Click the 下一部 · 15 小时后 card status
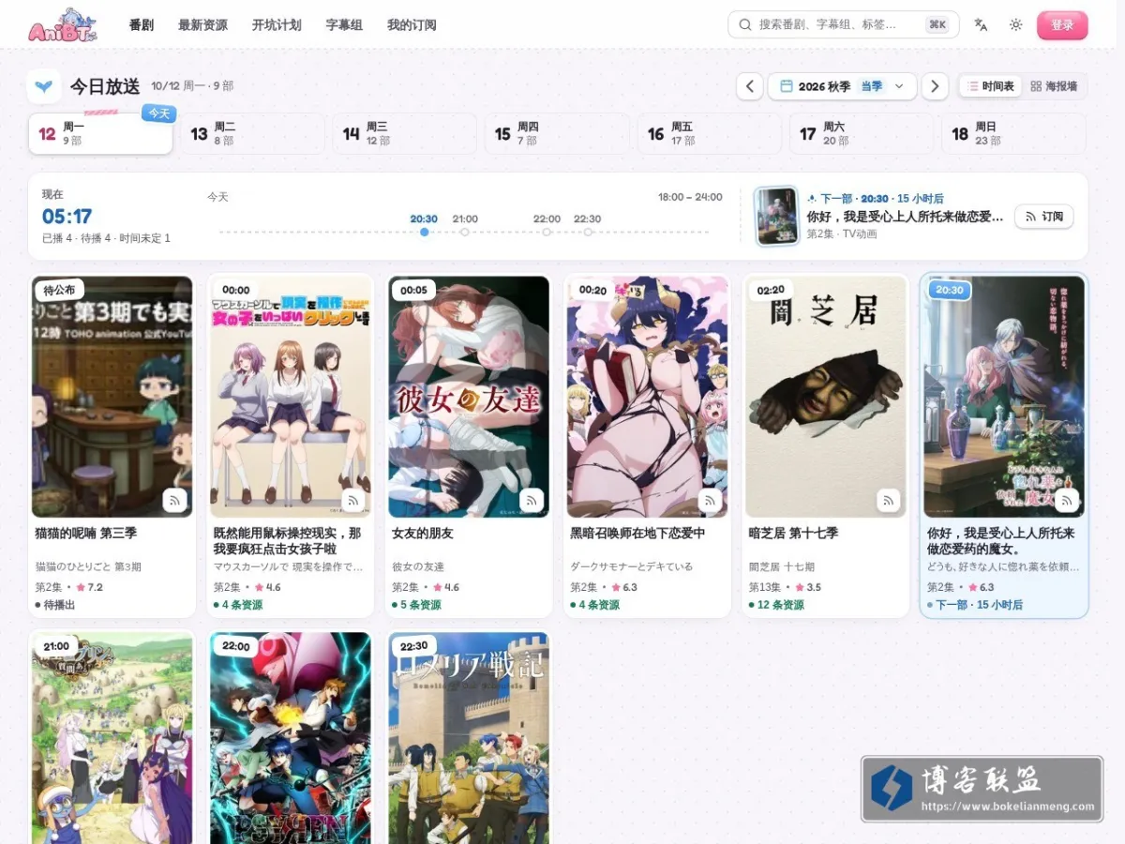1125x844 pixels. pyautogui.click(x=975, y=605)
